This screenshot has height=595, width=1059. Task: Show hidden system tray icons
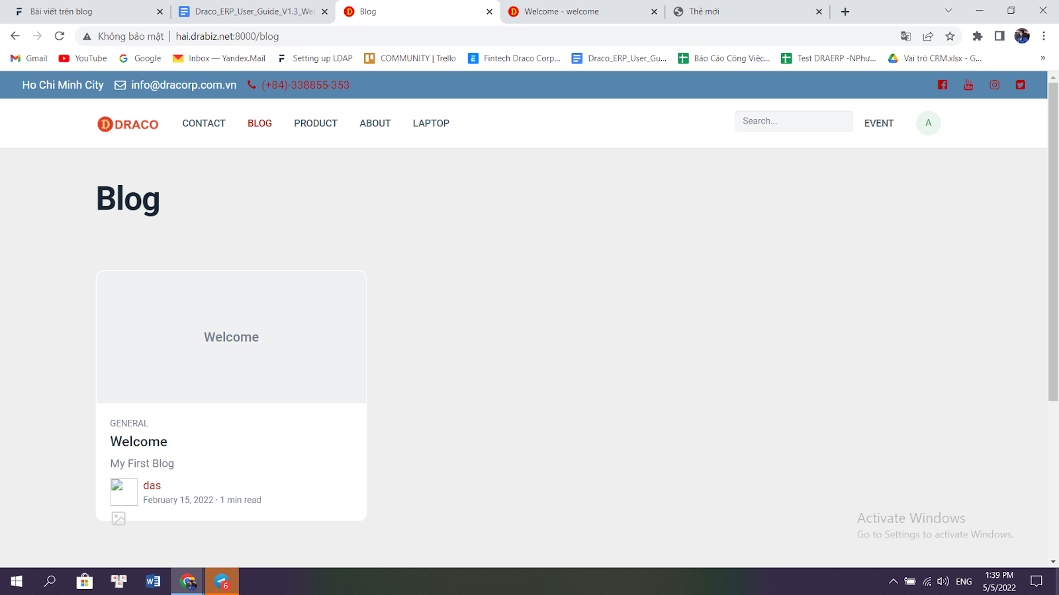point(893,581)
